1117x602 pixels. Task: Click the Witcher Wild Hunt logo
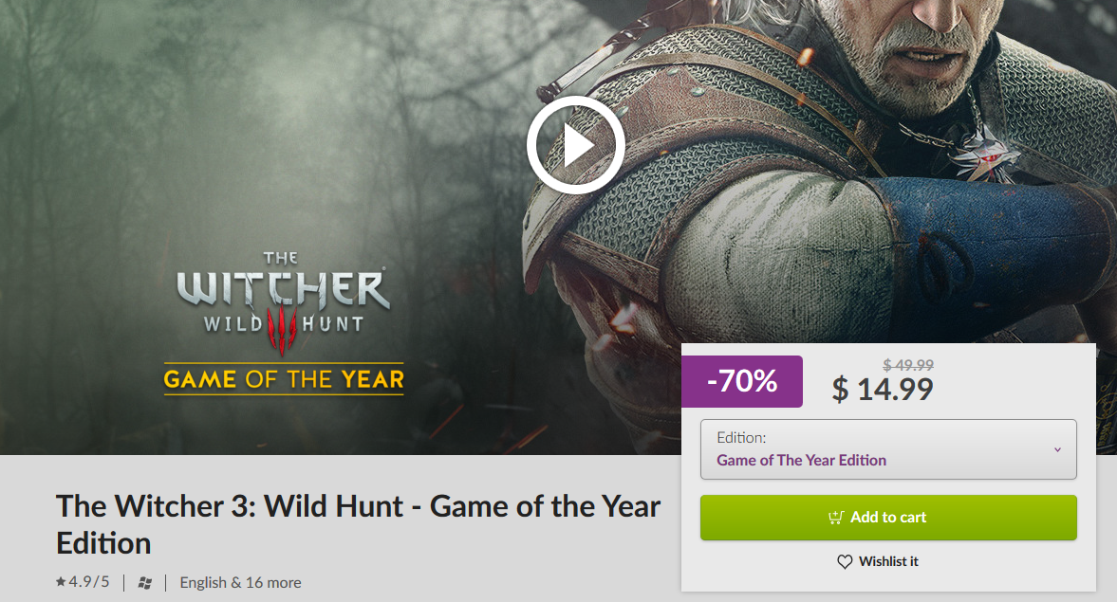283,302
